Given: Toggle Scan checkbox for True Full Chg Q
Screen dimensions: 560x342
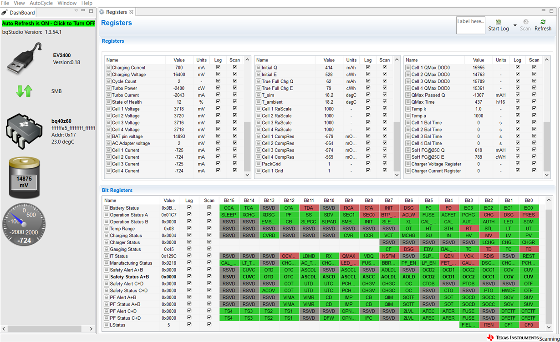Looking at the screenshot, I should (385, 81).
